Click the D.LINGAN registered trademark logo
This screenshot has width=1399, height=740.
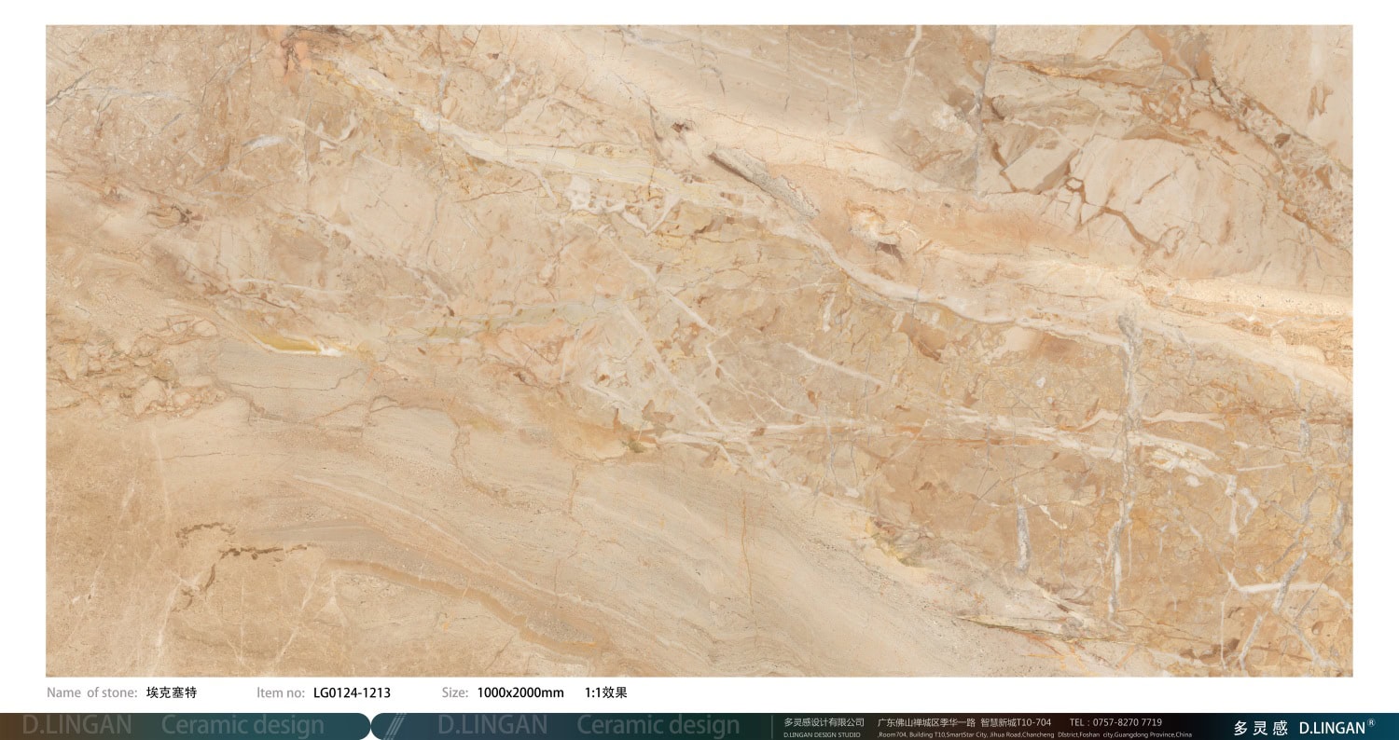click(1336, 728)
